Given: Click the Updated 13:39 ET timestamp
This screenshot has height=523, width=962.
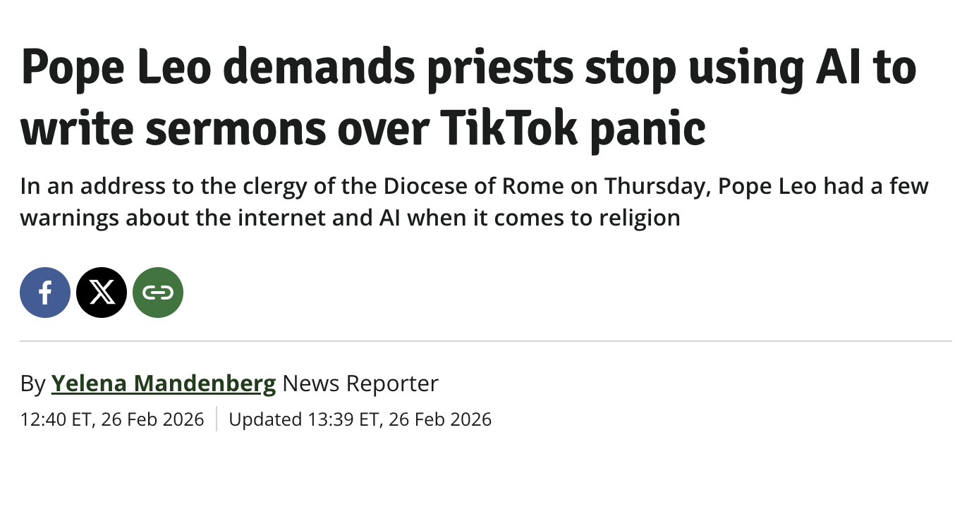Looking at the screenshot, I should coord(360,419).
